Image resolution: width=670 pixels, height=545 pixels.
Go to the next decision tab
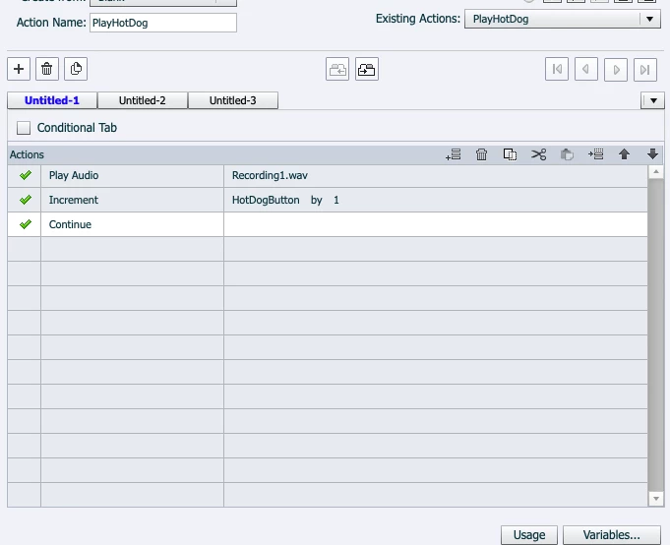(x=616, y=69)
